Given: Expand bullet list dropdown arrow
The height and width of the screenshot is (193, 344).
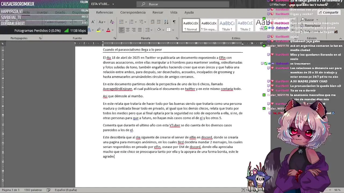Looking at the screenshot, I should click(126, 22).
